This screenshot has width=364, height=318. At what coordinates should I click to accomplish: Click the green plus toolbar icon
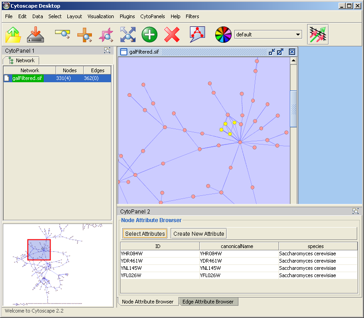click(x=149, y=35)
